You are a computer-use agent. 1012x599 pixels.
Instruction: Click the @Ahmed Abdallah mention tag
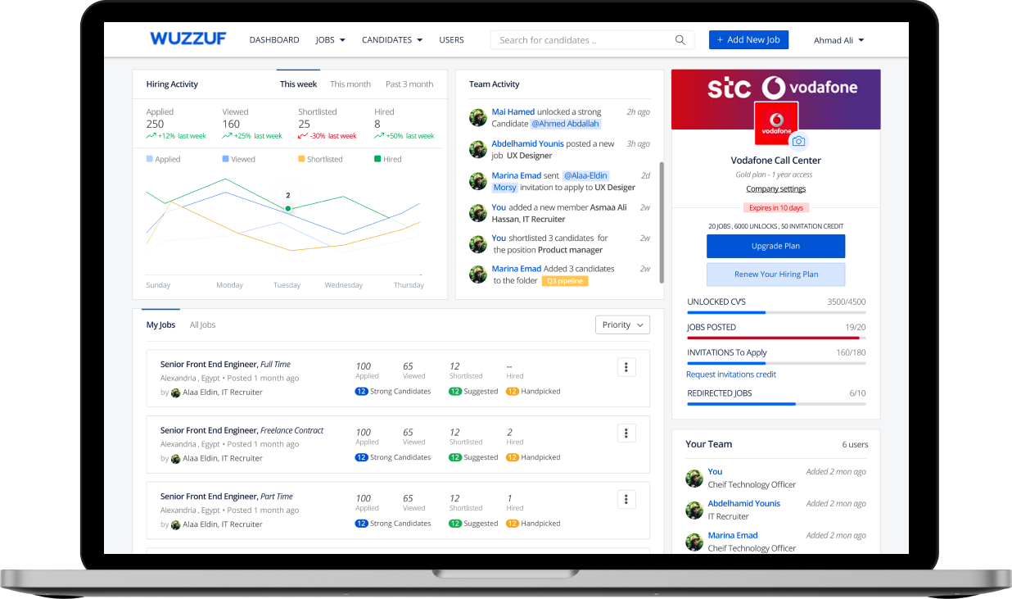(566, 124)
